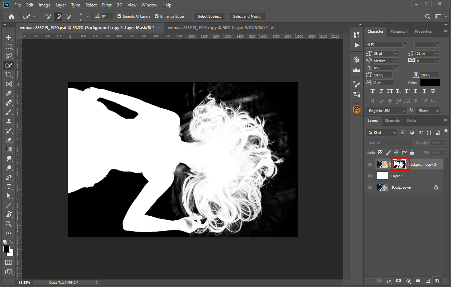The image size is (451, 287).
Task: Click the Select Subject button
Action: [209, 17]
